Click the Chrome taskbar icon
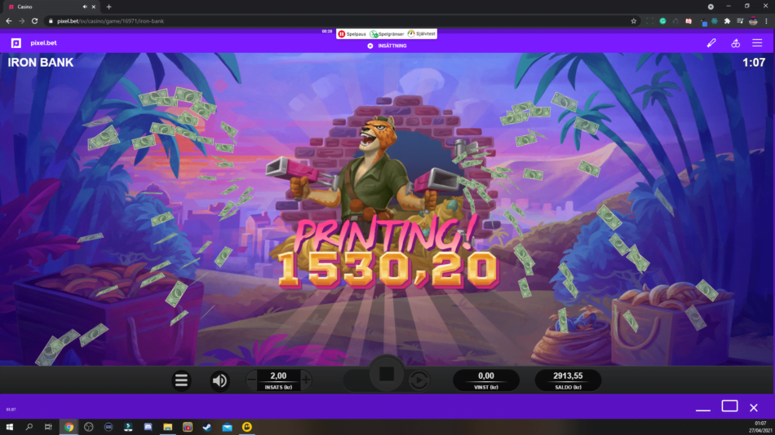Viewport: 775px width, 435px height. [69, 427]
